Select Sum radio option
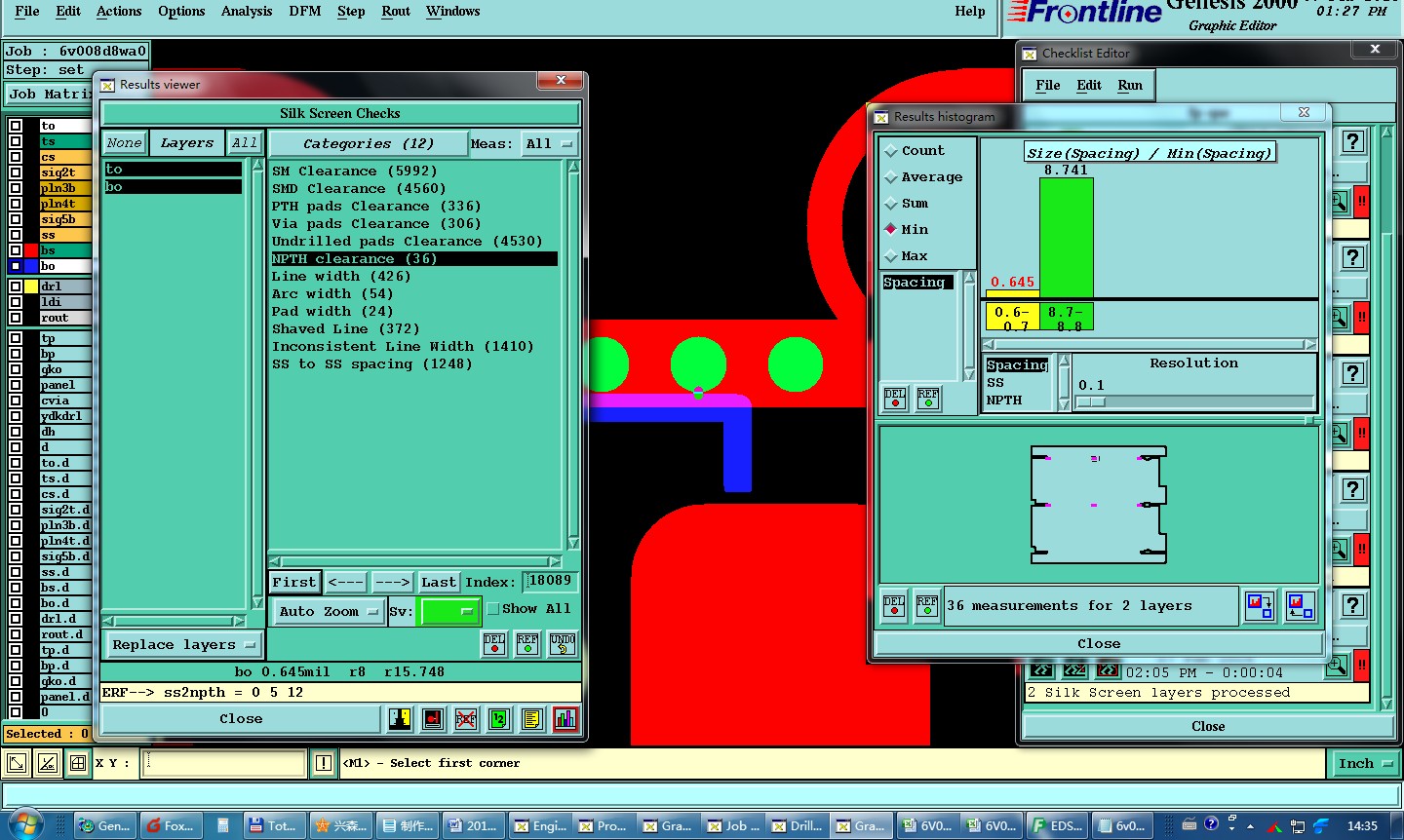1404x840 pixels. pos(905,204)
